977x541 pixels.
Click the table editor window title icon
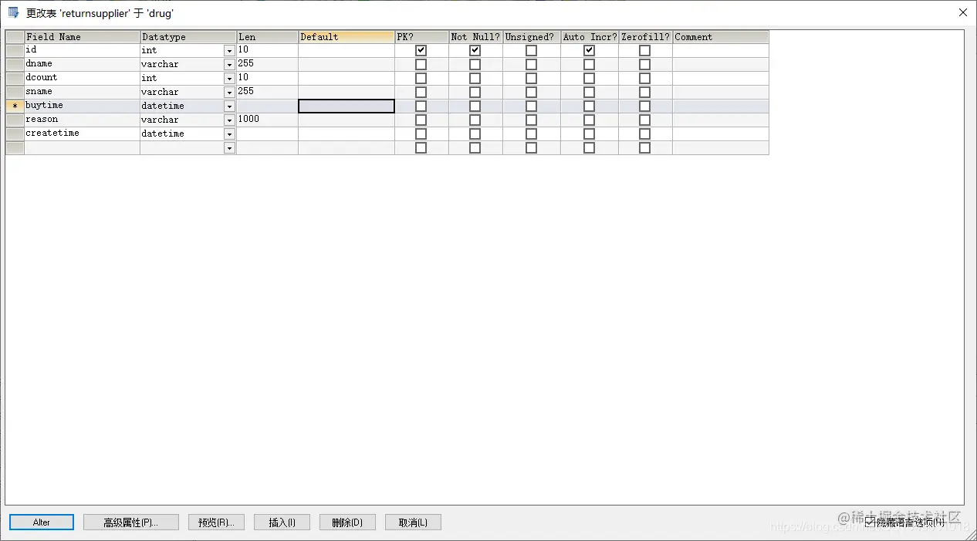point(13,12)
